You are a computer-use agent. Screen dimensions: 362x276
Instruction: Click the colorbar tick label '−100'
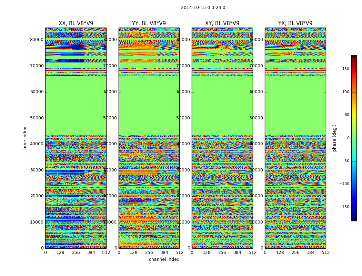(344, 184)
